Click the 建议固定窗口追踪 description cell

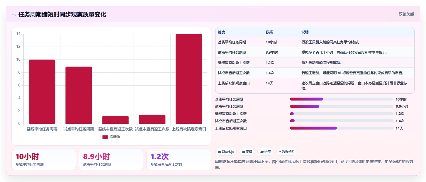(354, 86)
